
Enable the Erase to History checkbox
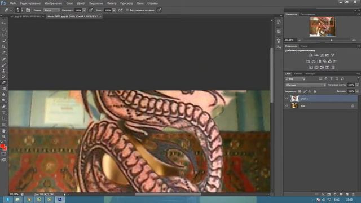(127, 10)
